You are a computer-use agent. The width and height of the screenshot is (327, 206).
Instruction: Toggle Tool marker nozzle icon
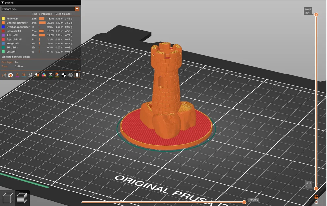click(x=77, y=75)
